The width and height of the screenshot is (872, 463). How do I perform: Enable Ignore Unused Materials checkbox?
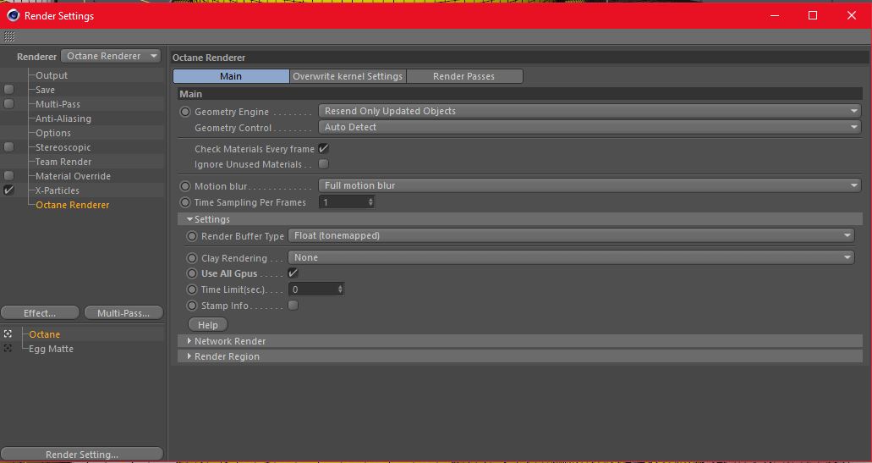click(323, 163)
